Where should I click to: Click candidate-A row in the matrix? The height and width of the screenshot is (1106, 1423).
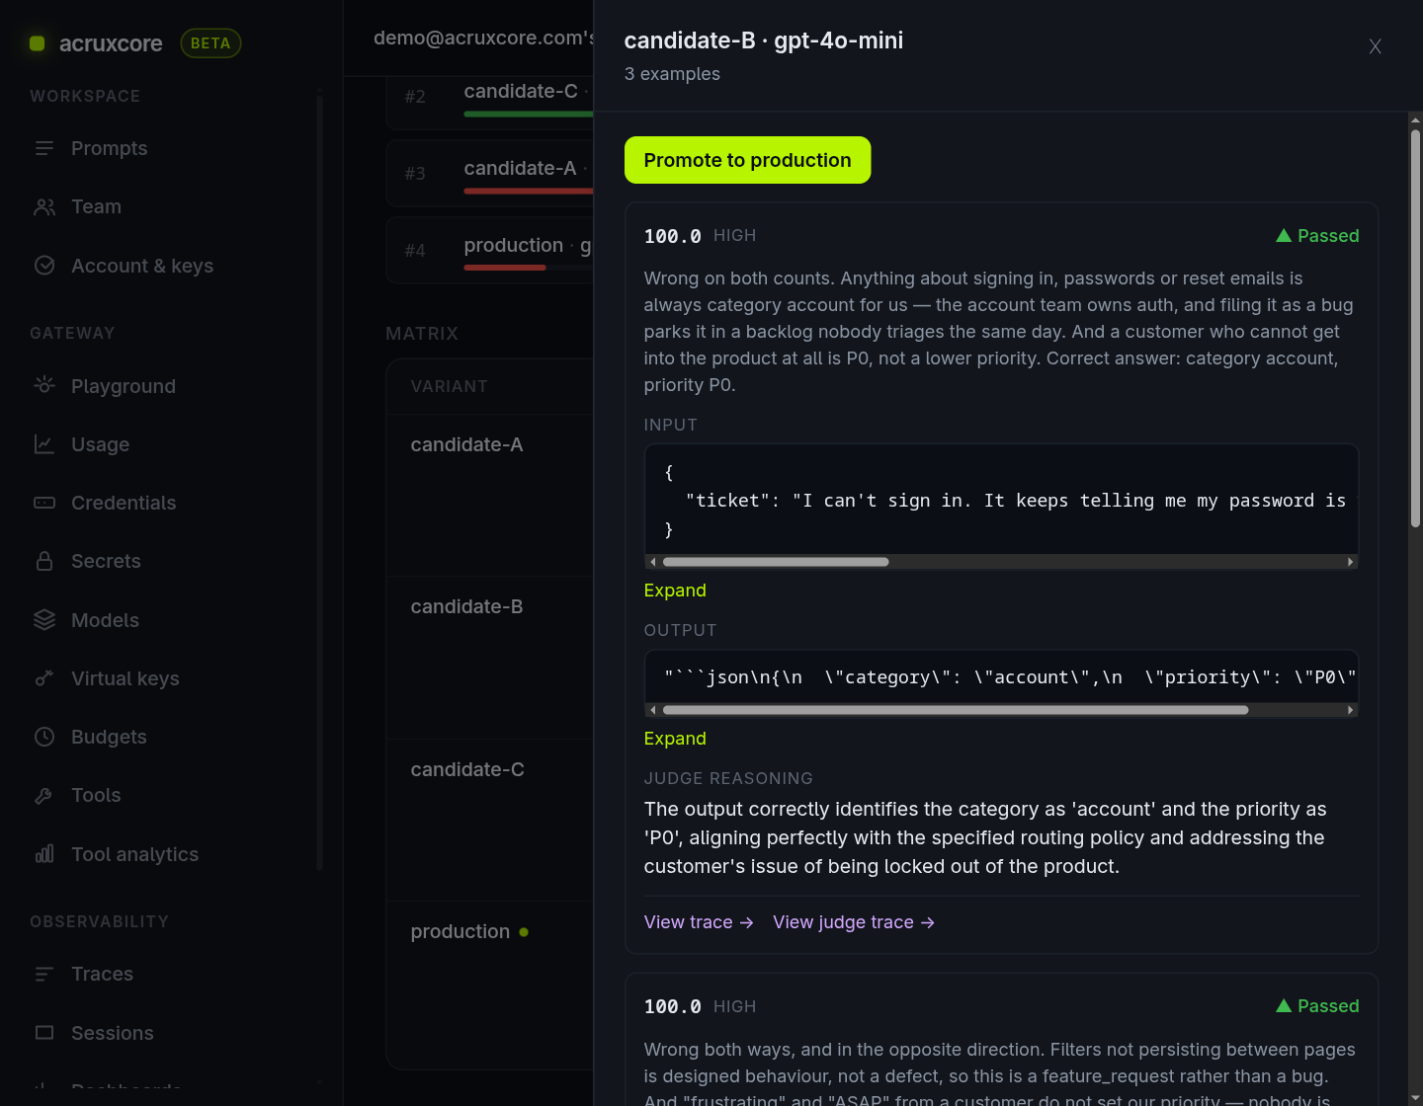click(490, 496)
